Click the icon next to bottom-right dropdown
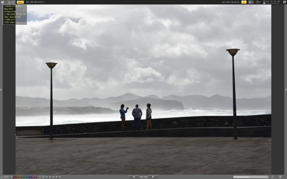Viewport: 287px width, 179px height. (273, 177)
